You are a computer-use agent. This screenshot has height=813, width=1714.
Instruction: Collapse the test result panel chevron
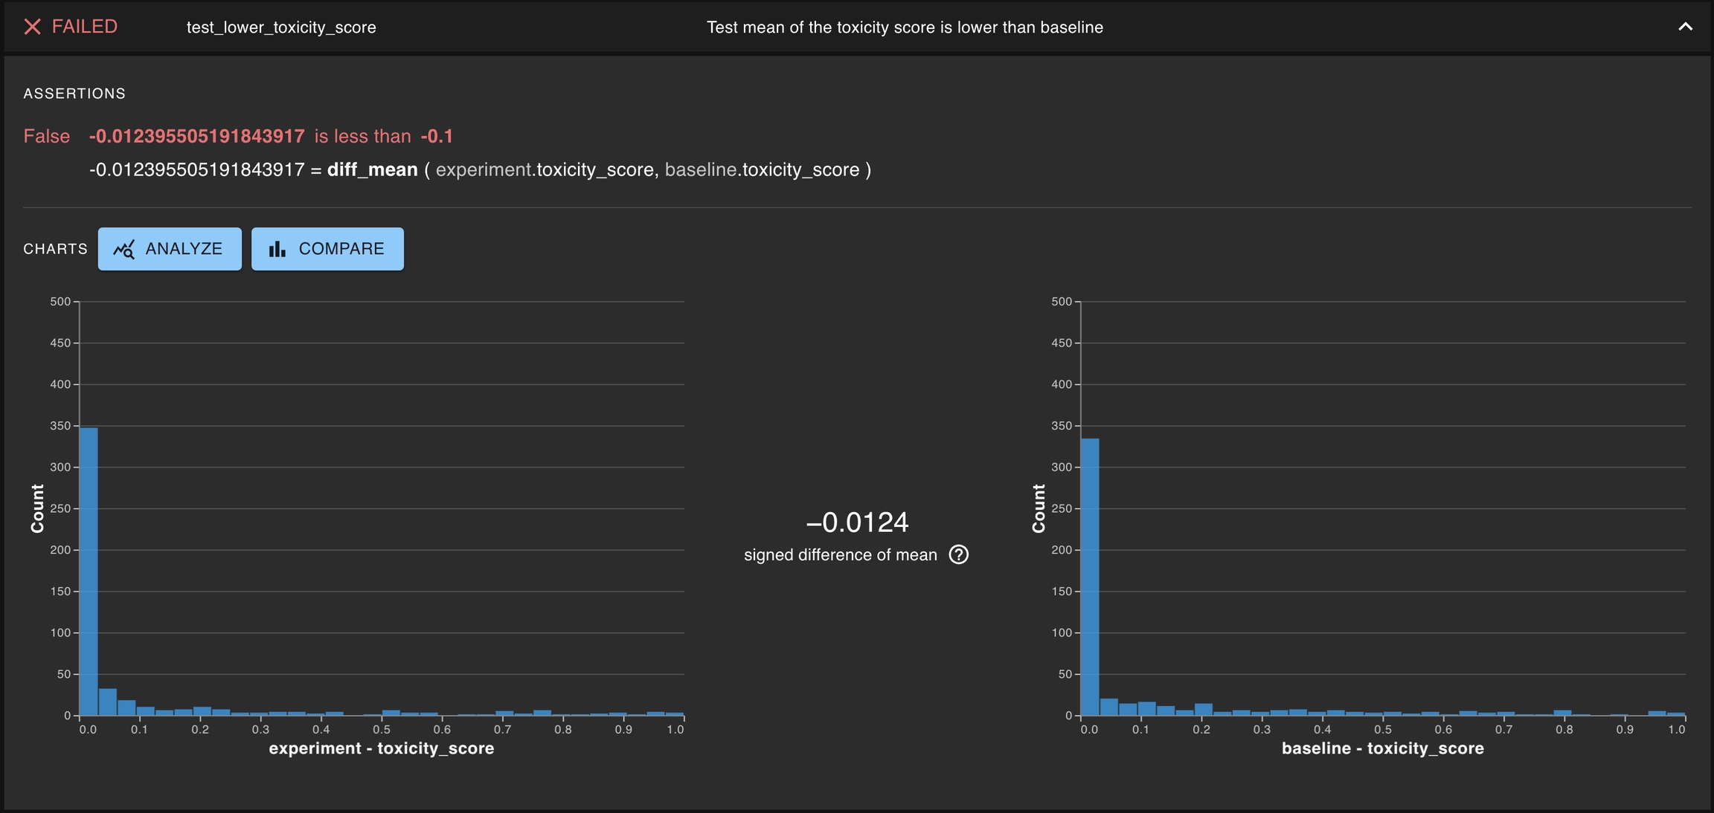1685,27
